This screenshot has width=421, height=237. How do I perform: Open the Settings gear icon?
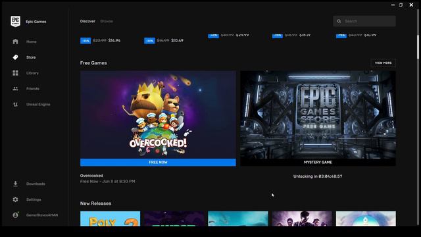(16, 199)
